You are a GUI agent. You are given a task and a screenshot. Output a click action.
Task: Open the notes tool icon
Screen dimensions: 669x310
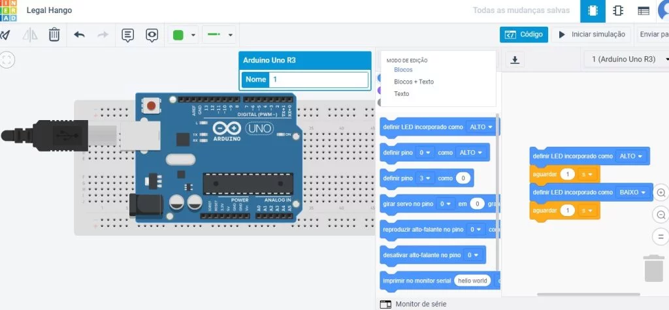[x=127, y=35]
